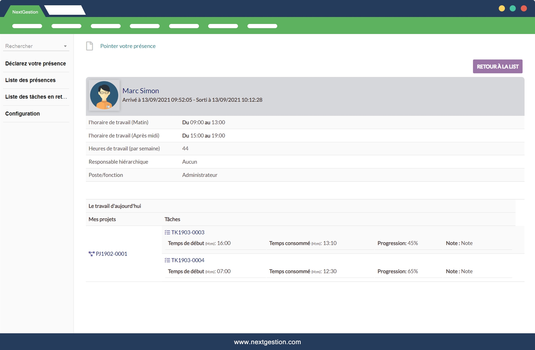Click the task list icon beside TK1903-0003
The image size is (535, 350).
click(167, 232)
